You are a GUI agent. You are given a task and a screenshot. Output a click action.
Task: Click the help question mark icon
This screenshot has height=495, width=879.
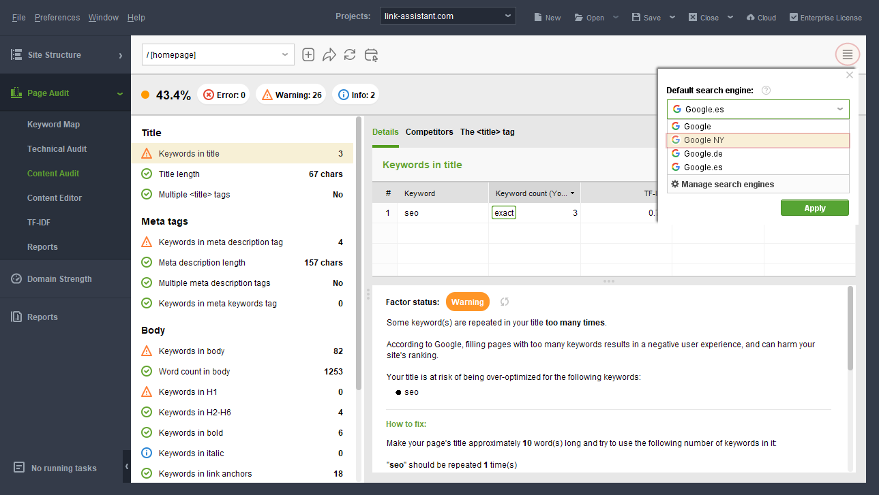pyautogui.click(x=766, y=90)
